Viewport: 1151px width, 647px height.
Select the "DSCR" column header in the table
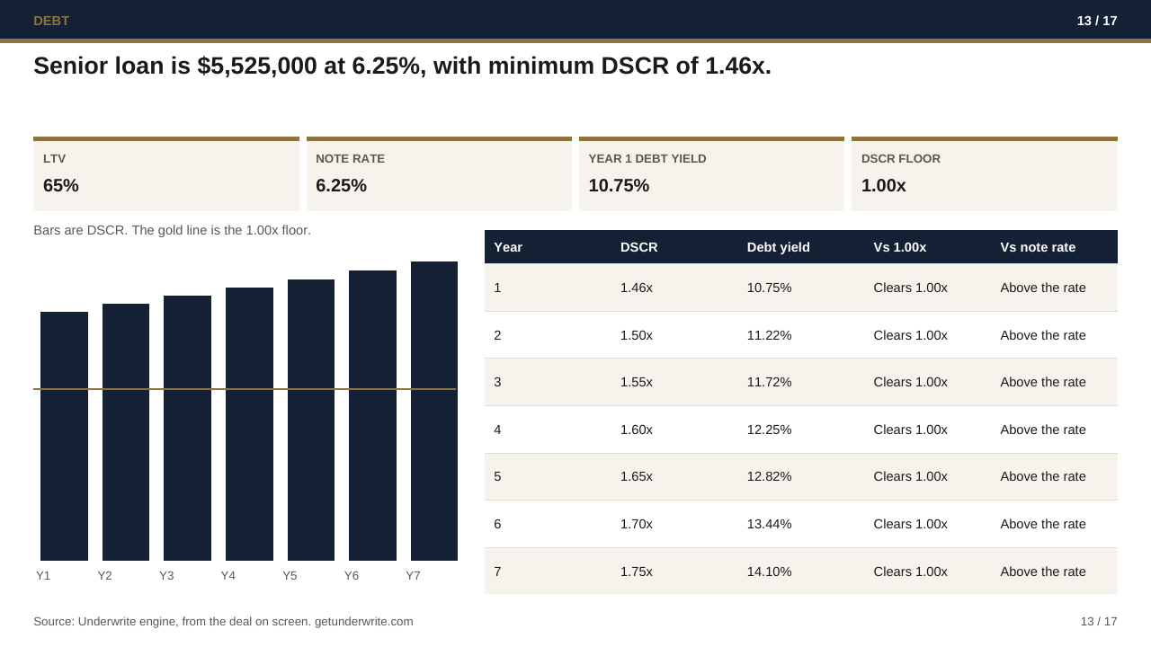pos(639,247)
